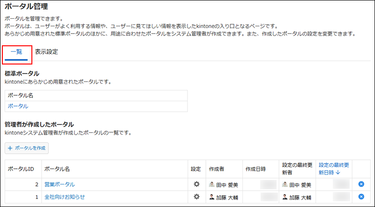Click the ポータルID column header
The width and height of the screenshot is (375, 207).
coord(21,169)
